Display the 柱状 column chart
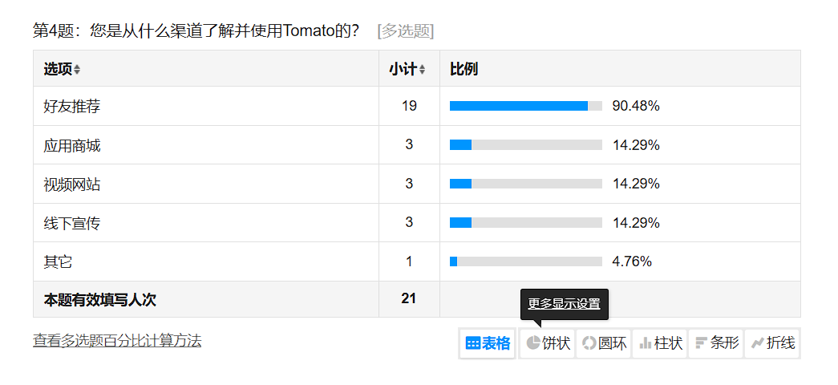This screenshot has width=838, height=385. pyautogui.click(x=660, y=343)
